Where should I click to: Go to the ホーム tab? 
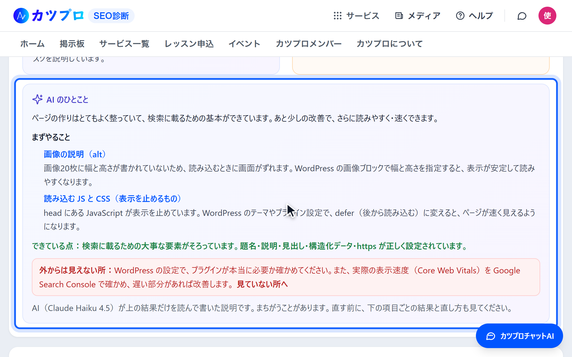tap(32, 44)
